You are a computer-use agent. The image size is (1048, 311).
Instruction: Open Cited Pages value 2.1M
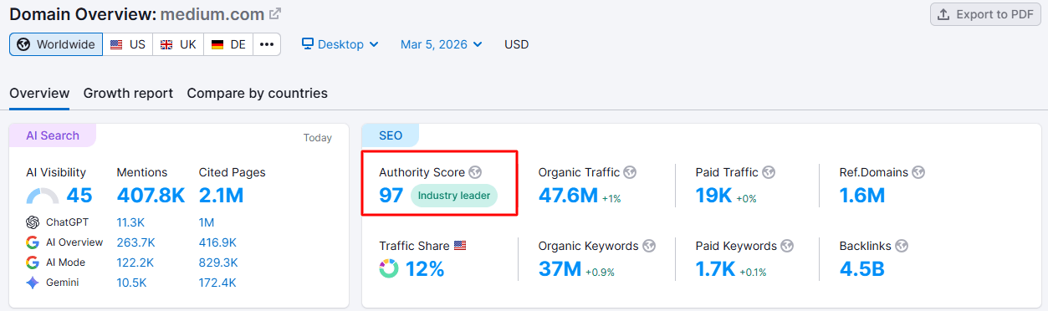tap(221, 196)
